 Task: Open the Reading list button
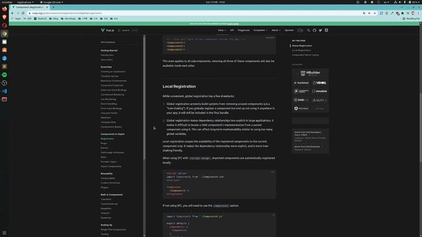click(411, 18)
